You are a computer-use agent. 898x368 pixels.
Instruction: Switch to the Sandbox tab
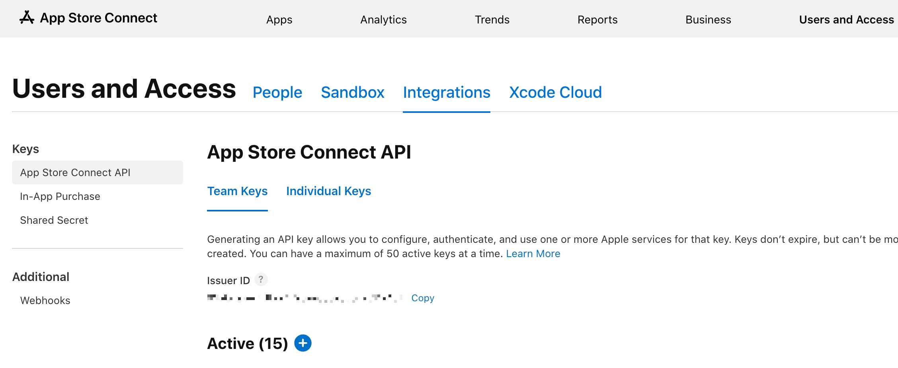pos(352,92)
